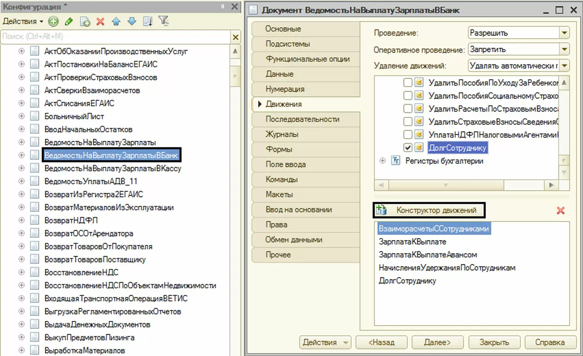Expand the ВедомостьНаВыплатуЗарплатыВБанк tree node

click(x=21, y=156)
